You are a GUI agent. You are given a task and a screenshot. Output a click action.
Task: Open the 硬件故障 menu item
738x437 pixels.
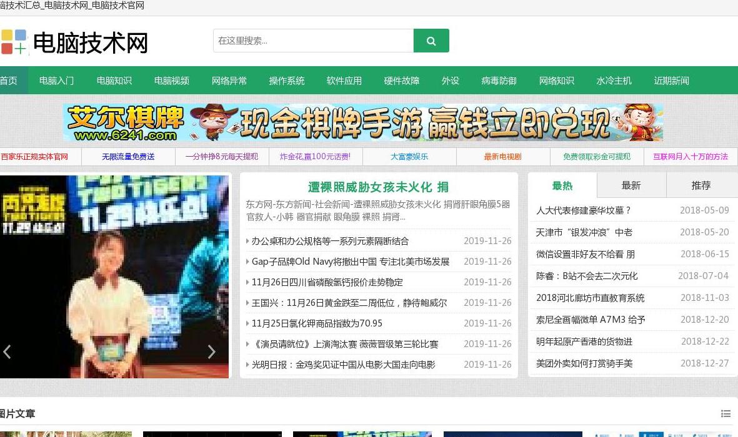tap(401, 80)
